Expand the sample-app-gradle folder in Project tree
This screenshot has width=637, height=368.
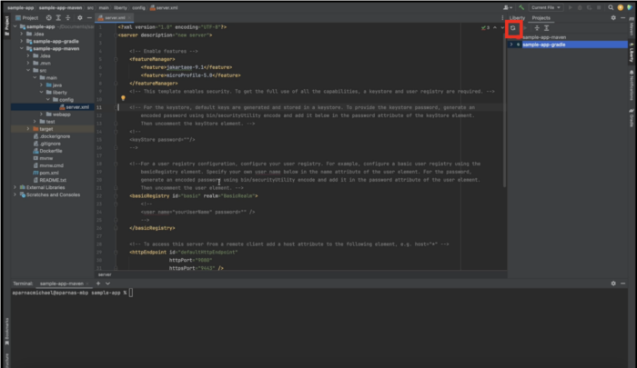click(x=22, y=42)
